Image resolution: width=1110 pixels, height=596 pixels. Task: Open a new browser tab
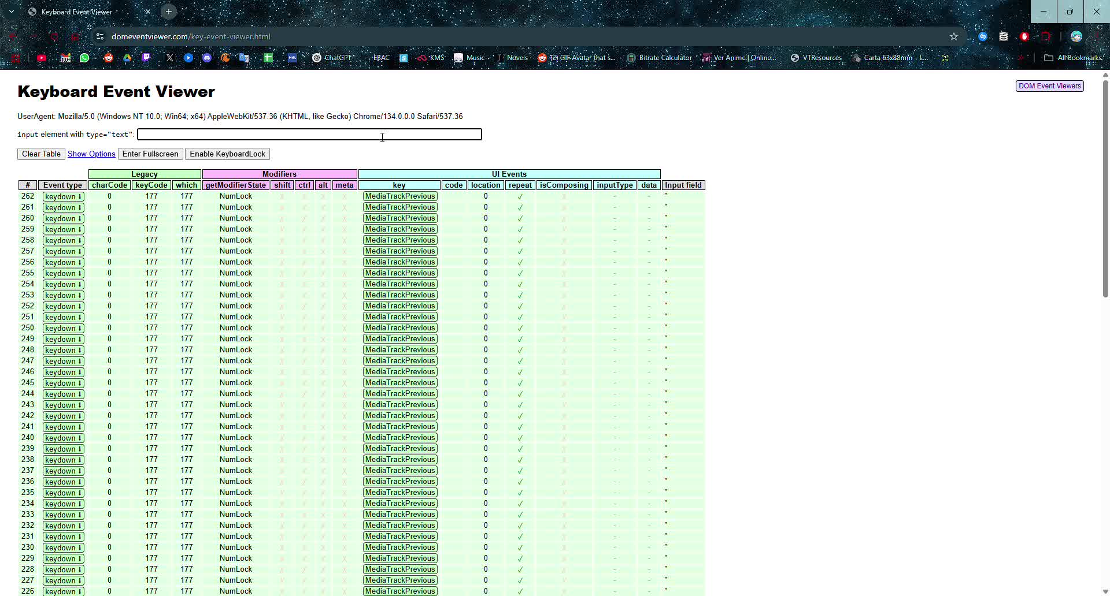(x=169, y=12)
